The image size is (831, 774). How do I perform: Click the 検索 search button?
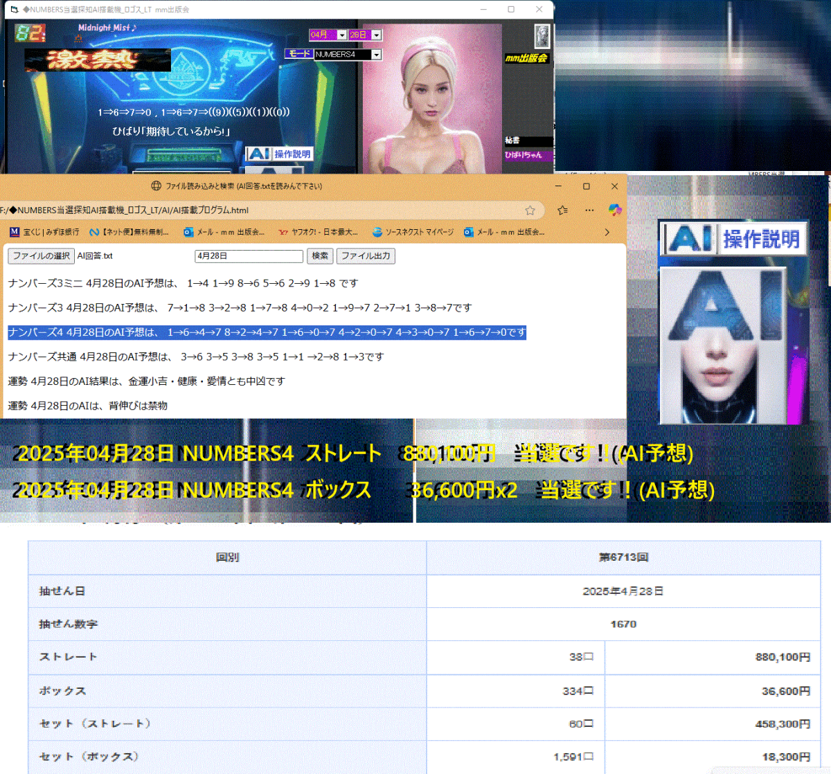tap(320, 256)
